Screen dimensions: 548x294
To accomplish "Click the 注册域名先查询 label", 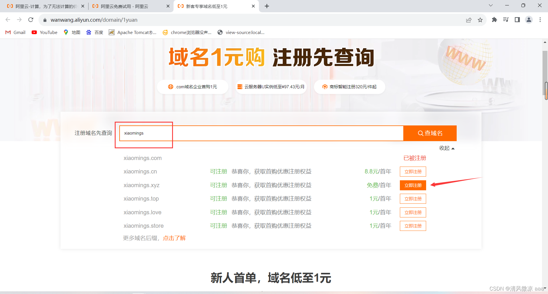I will click(x=93, y=133).
